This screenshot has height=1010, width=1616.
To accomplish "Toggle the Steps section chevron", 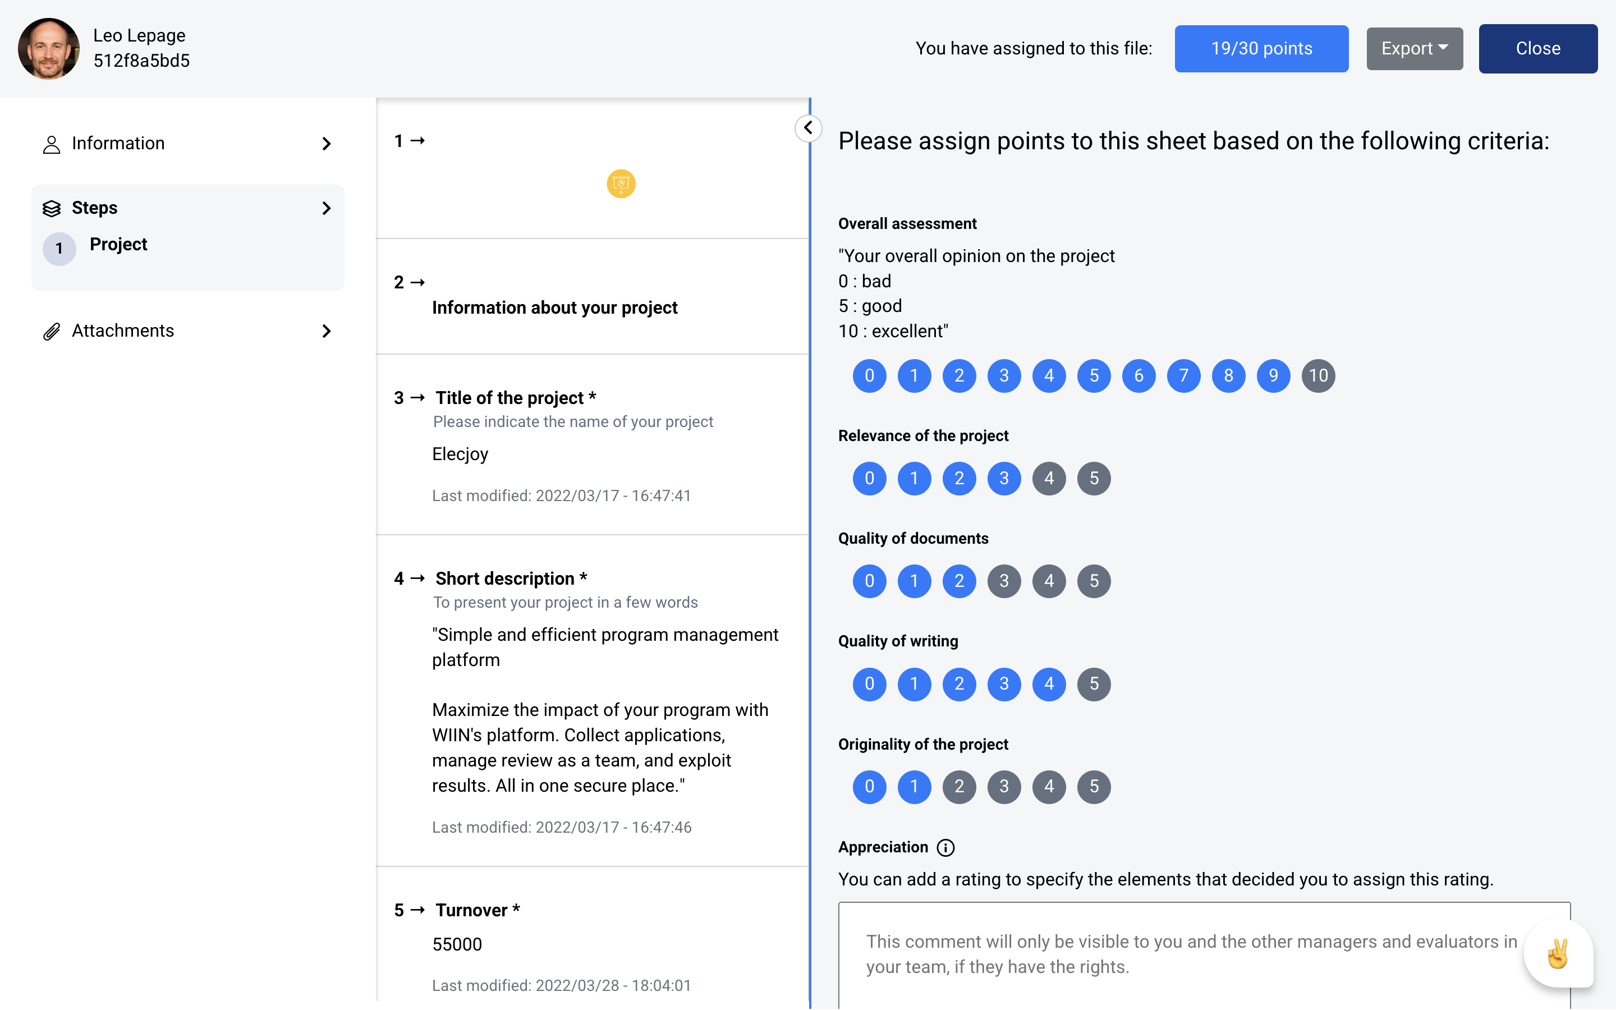I will click(327, 208).
